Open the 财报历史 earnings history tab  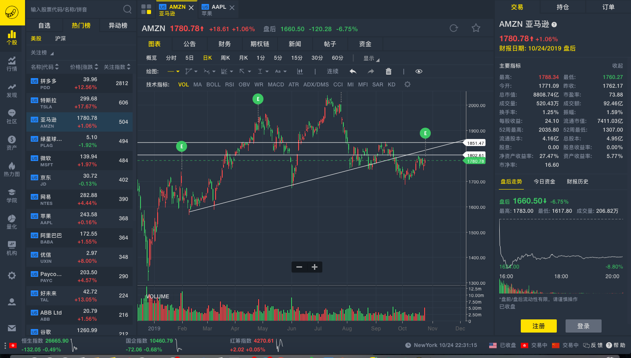pyautogui.click(x=577, y=182)
